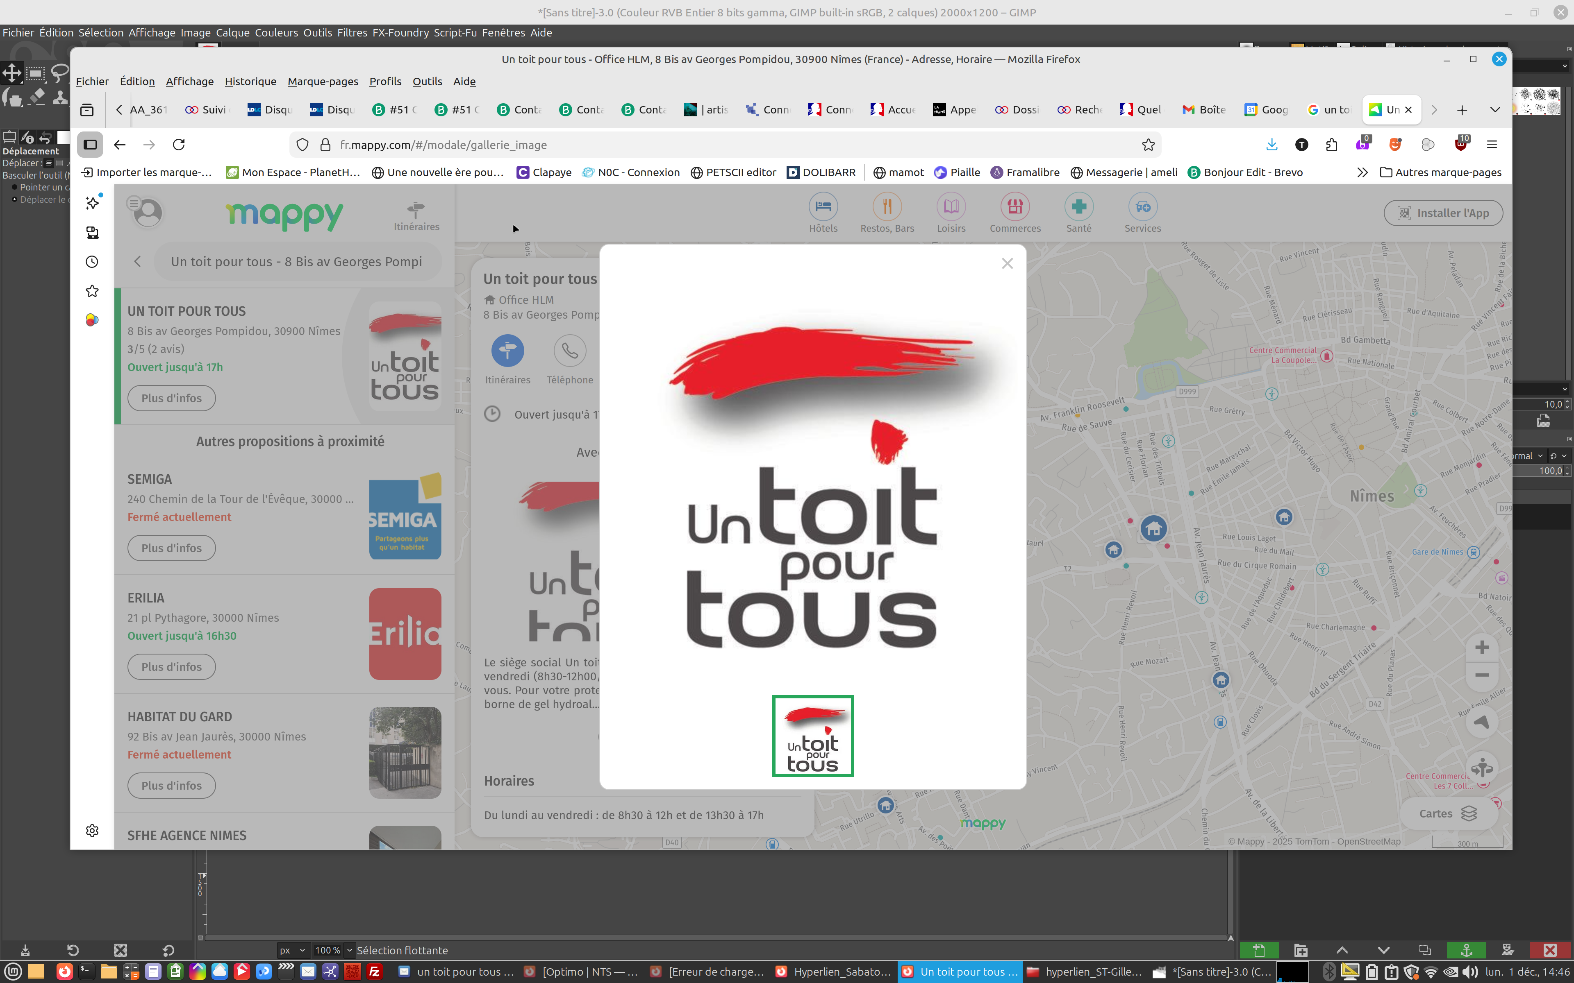Toggle the Firefox sidebar button
The width and height of the screenshot is (1574, 983).
click(x=91, y=145)
